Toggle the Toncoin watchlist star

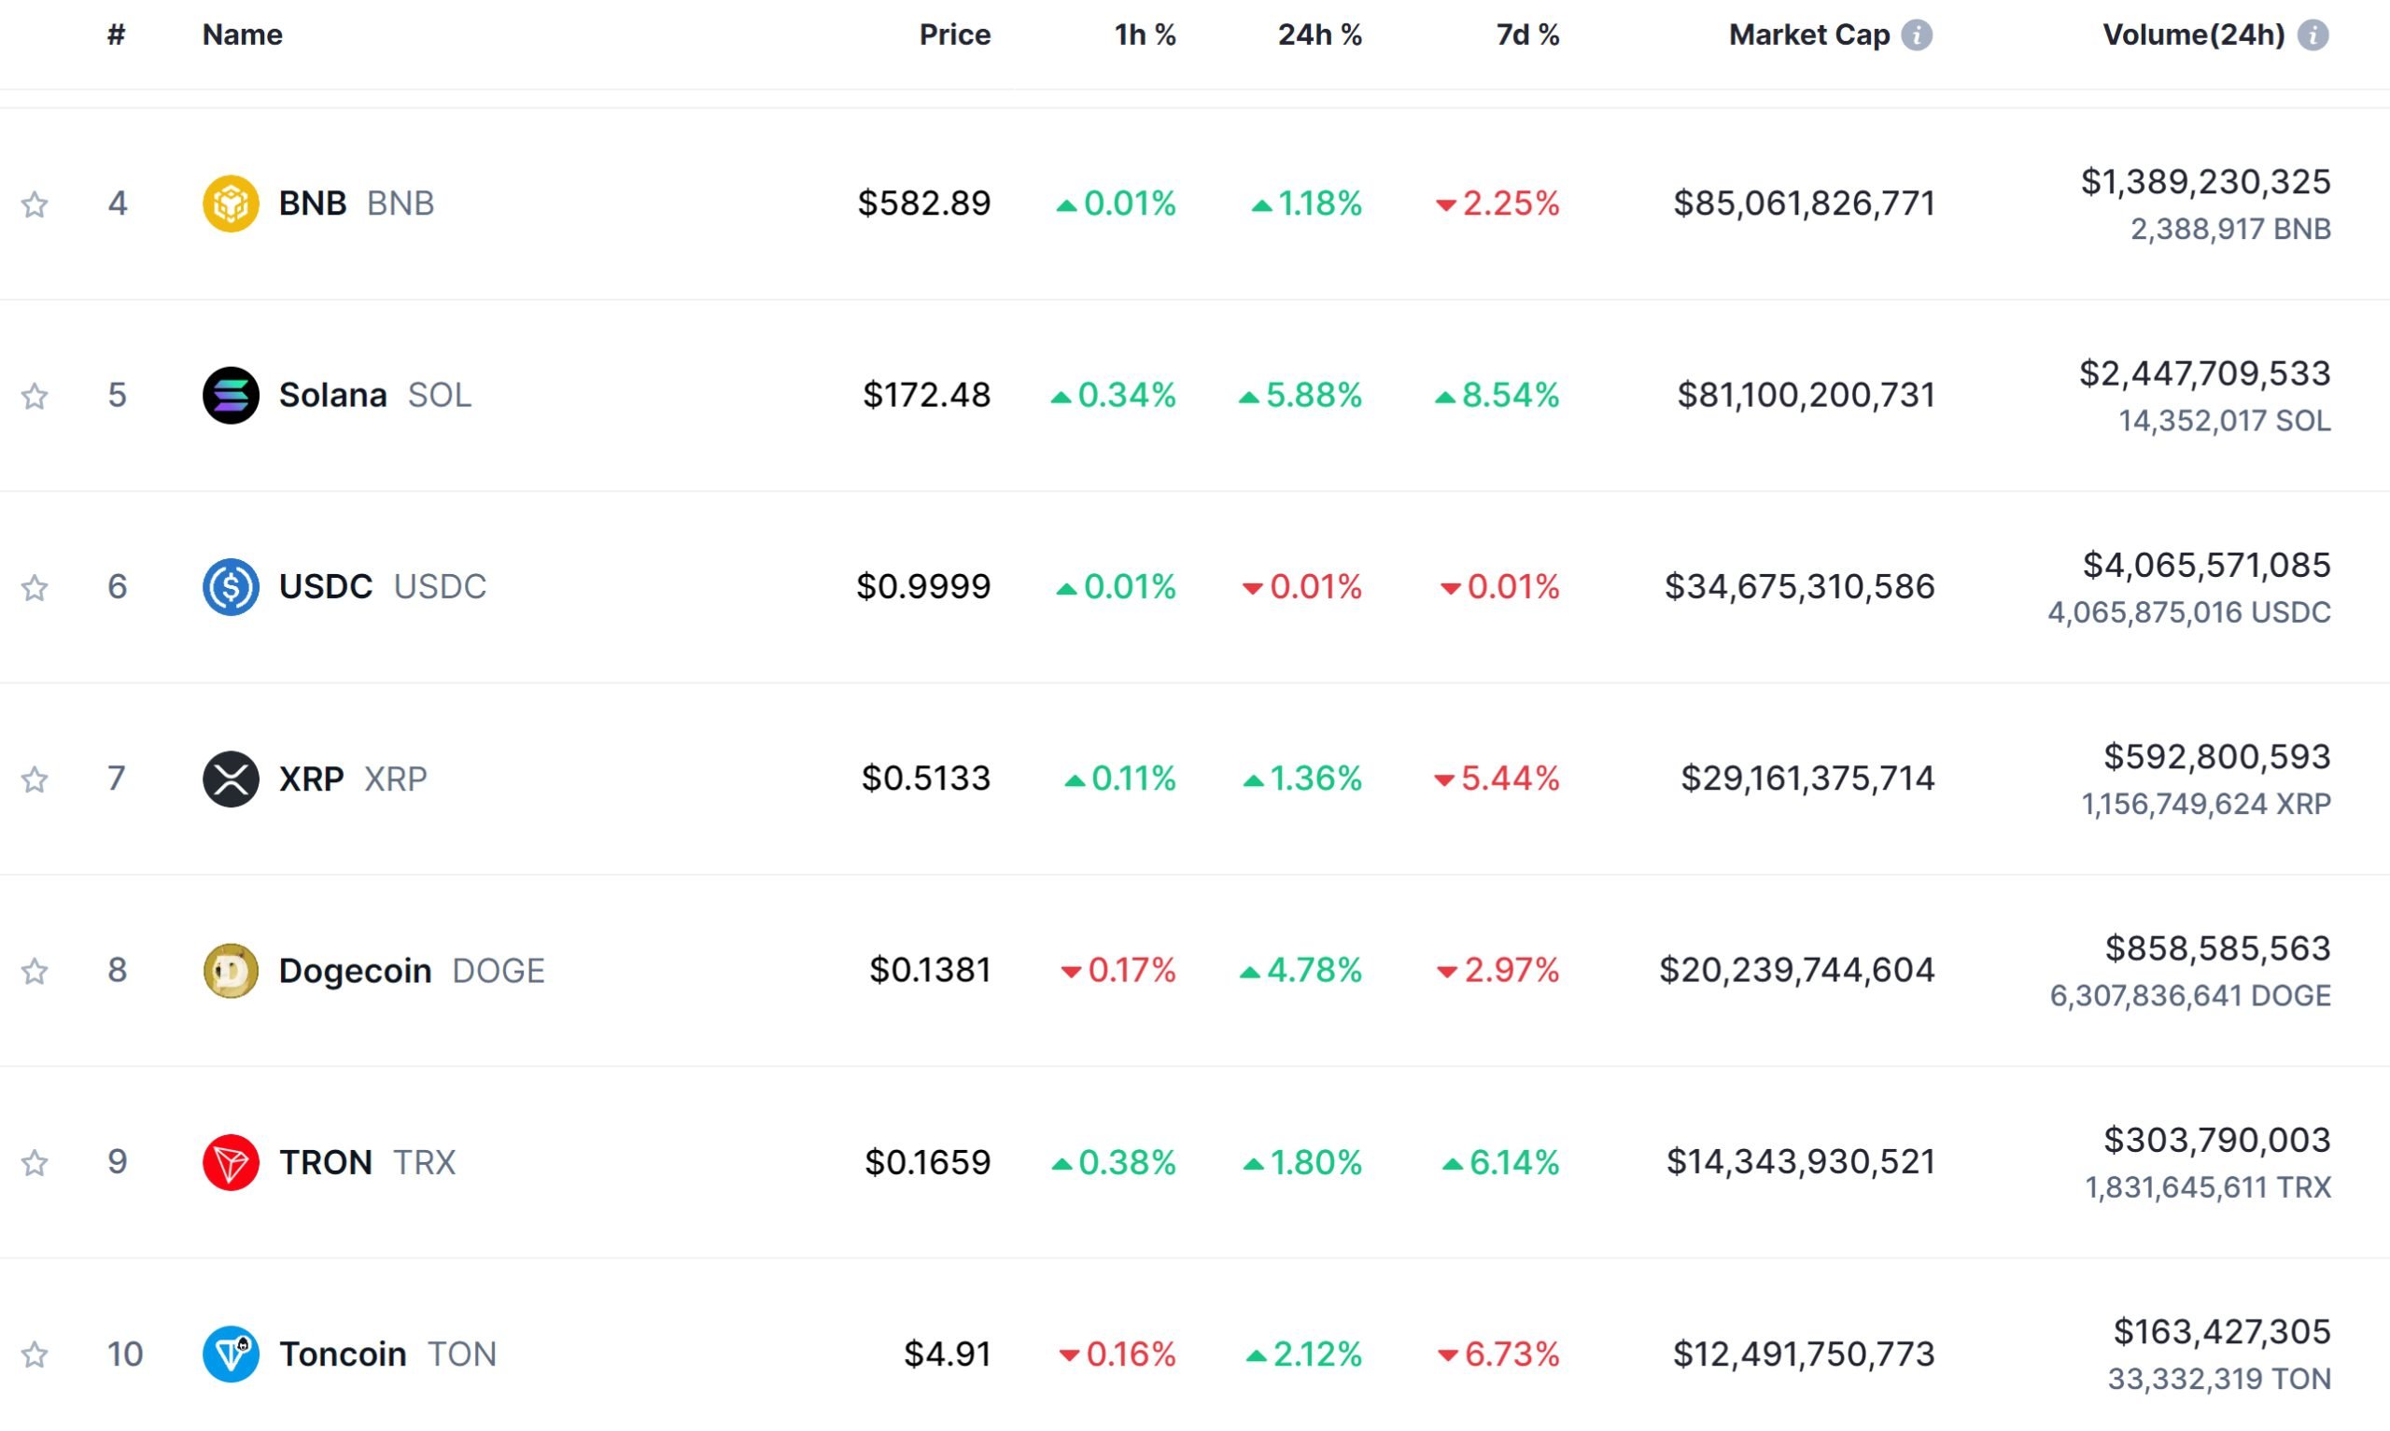[35, 1354]
